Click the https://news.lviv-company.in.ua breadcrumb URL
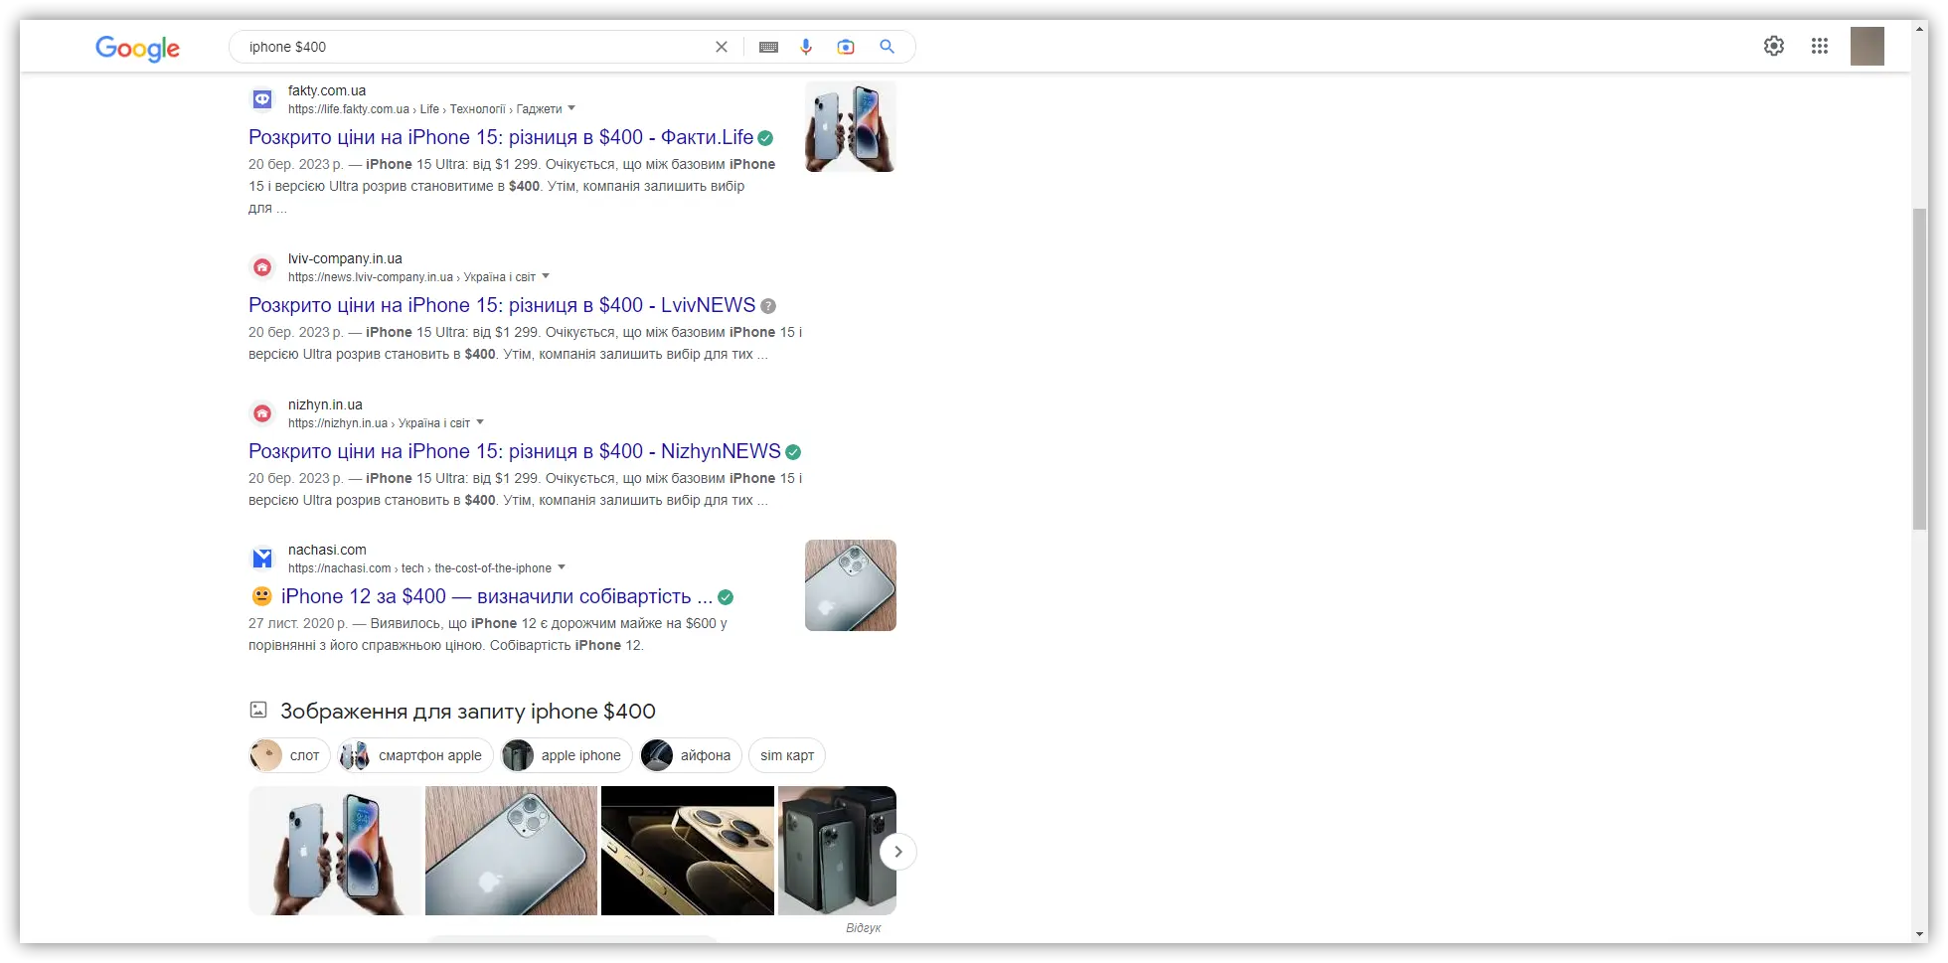Viewport: 1948px width, 963px height. click(x=411, y=277)
